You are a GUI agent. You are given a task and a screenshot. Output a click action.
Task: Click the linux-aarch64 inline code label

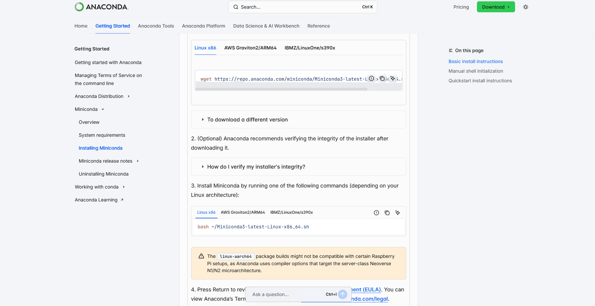coord(236,256)
